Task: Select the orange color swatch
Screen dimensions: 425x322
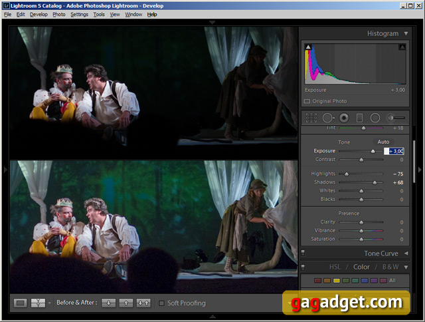Action: tap(327, 281)
